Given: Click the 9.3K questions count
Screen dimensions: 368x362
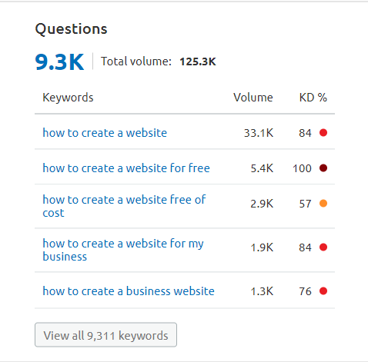Looking at the screenshot, I should point(59,61).
